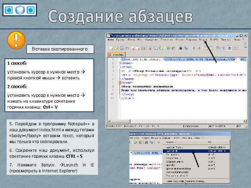The image size is (251, 188).
Task: Collapse the html tag fold marker
Action: [x=120, y=63]
